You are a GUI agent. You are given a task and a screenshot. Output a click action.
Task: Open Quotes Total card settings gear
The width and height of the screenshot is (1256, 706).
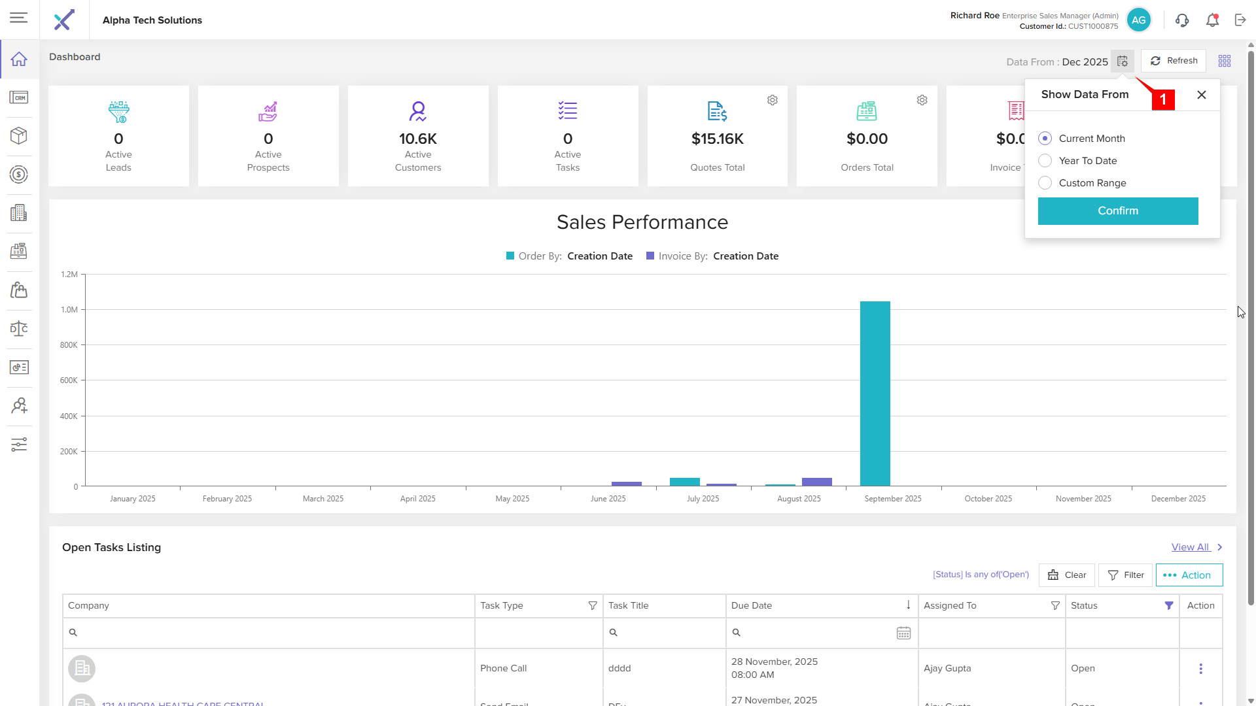(773, 100)
